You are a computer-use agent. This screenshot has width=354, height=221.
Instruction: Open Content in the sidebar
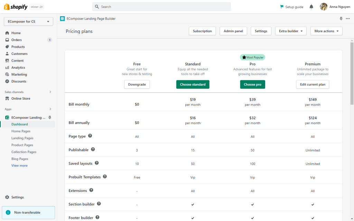(x=17, y=61)
